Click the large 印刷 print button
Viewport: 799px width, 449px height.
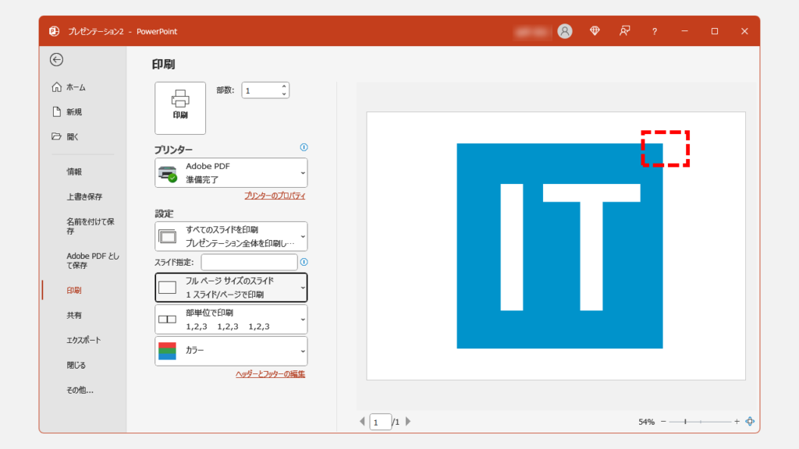point(180,108)
